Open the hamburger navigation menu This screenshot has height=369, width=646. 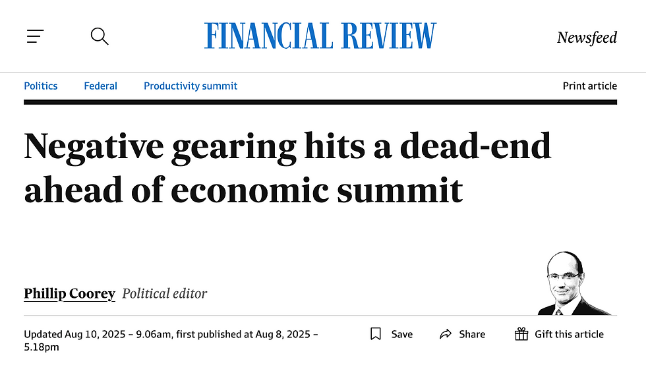click(x=35, y=37)
